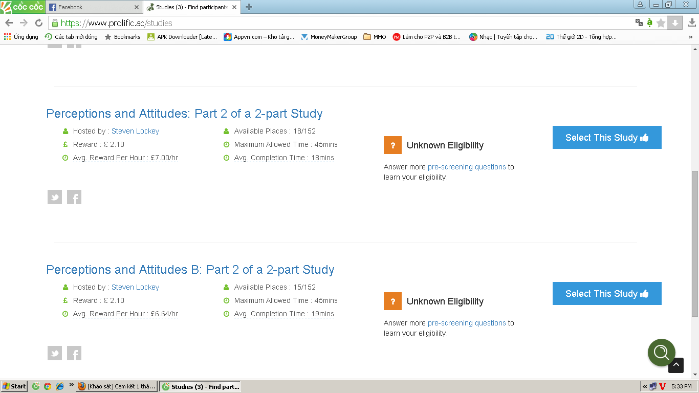Open the Bookmarks star shortcut in bookmarks bar
This screenshot has width=699, height=393.
pos(122,37)
